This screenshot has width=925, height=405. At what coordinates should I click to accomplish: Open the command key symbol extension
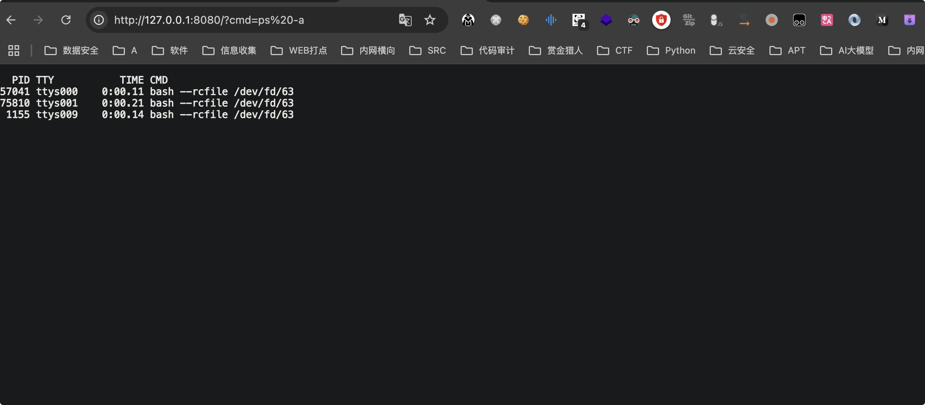(x=496, y=20)
